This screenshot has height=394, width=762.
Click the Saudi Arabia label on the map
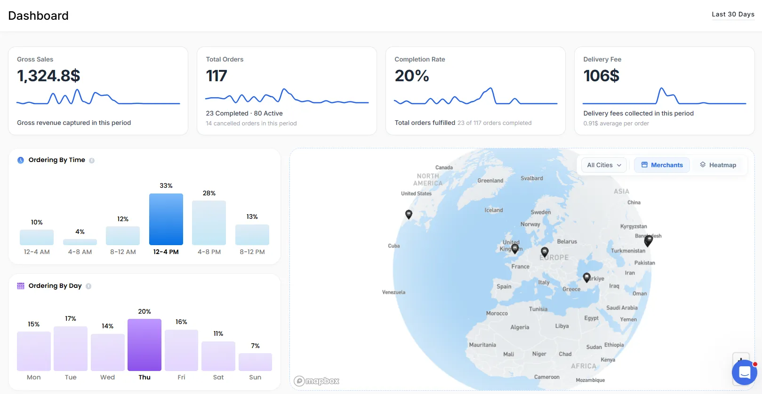622,308
